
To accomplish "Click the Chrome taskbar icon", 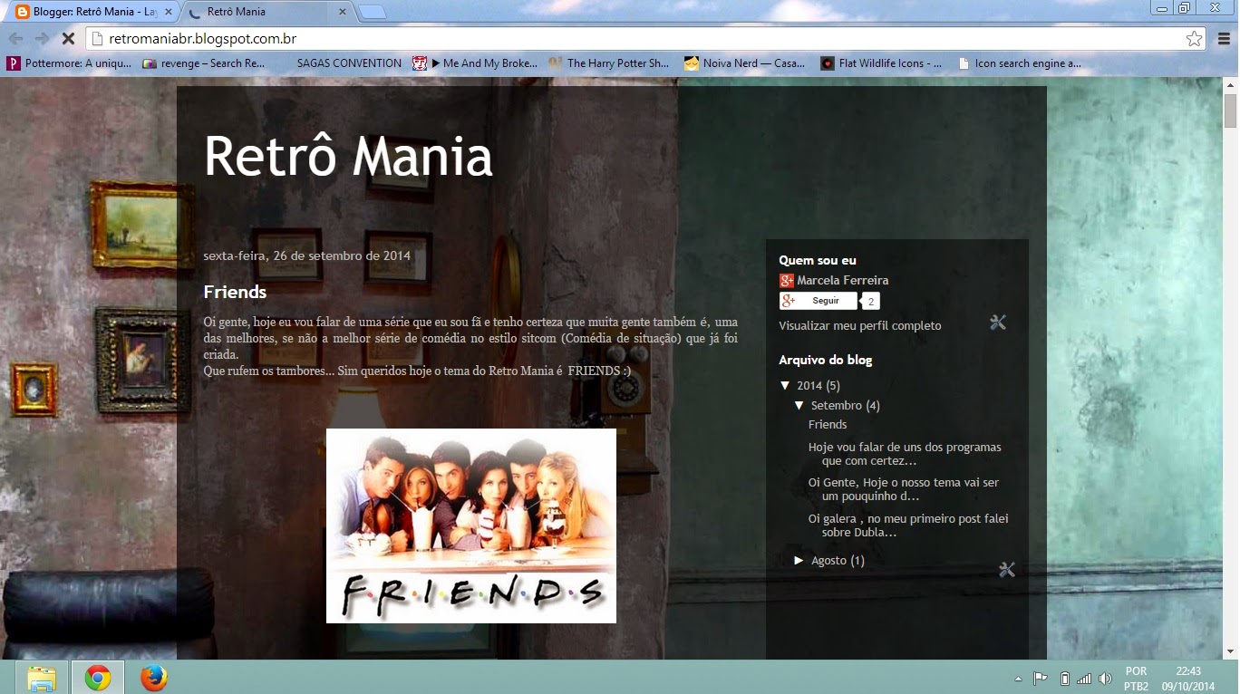I will [x=98, y=678].
